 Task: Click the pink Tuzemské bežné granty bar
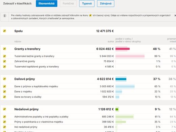(130, 56)
